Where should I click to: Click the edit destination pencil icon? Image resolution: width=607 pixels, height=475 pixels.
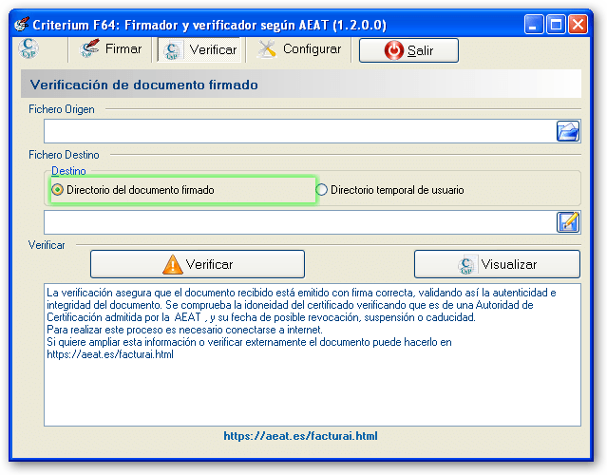click(x=568, y=222)
